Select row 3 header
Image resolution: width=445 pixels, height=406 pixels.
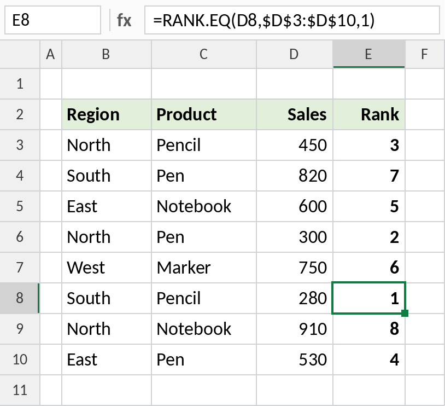pyautogui.click(x=20, y=145)
